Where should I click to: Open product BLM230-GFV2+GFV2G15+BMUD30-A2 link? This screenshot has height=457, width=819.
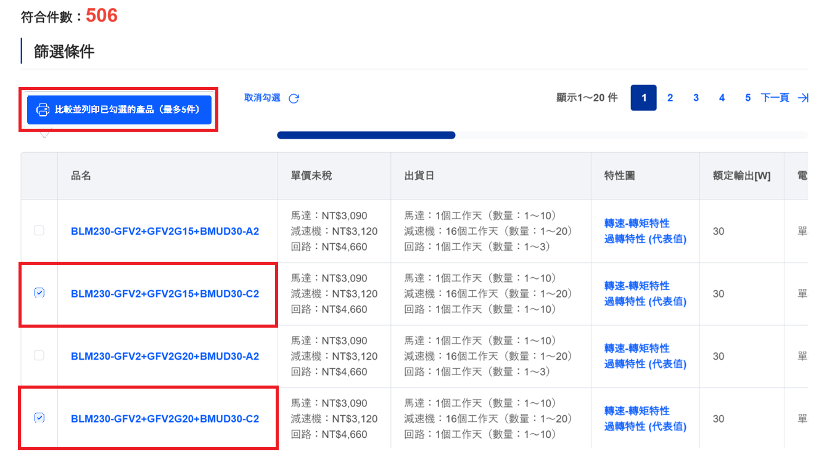(165, 232)
